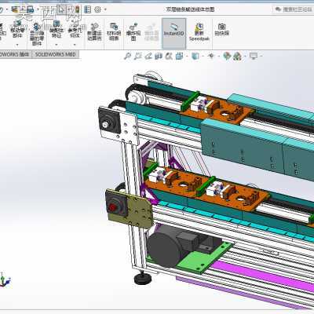
Task: Open the File Properties icon
Action: click(87, 10)
